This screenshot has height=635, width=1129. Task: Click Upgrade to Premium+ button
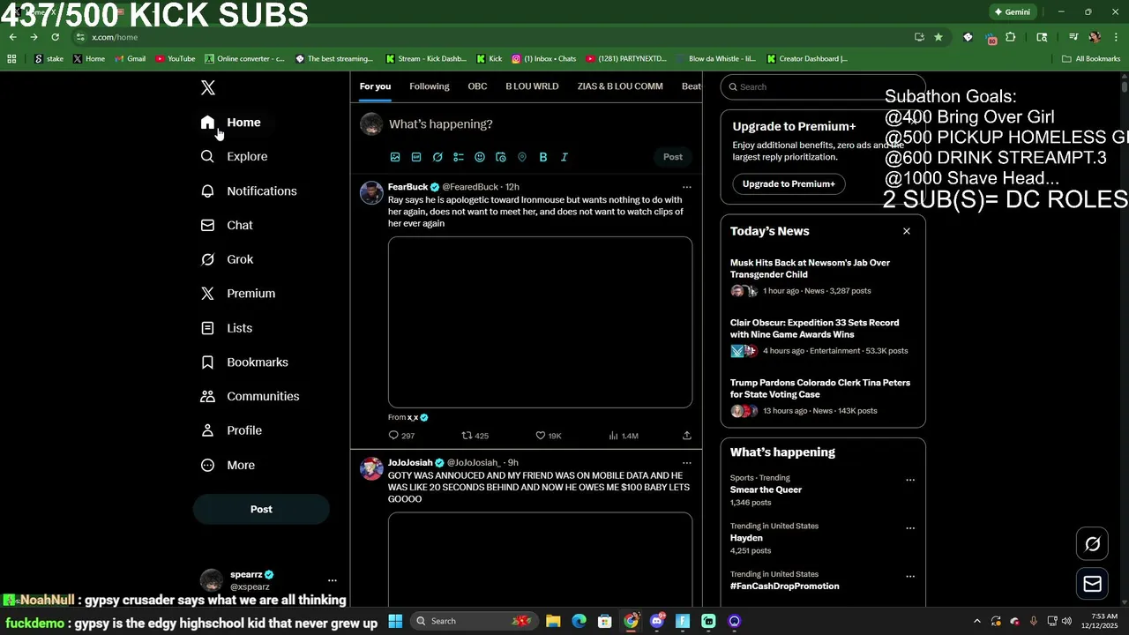[789, 183]
